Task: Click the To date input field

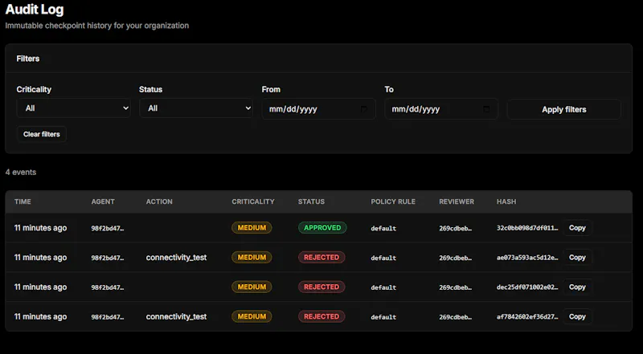Action: tap(441, 109)
